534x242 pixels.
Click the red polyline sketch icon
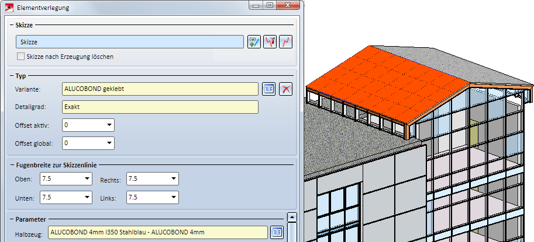(286, 42)
